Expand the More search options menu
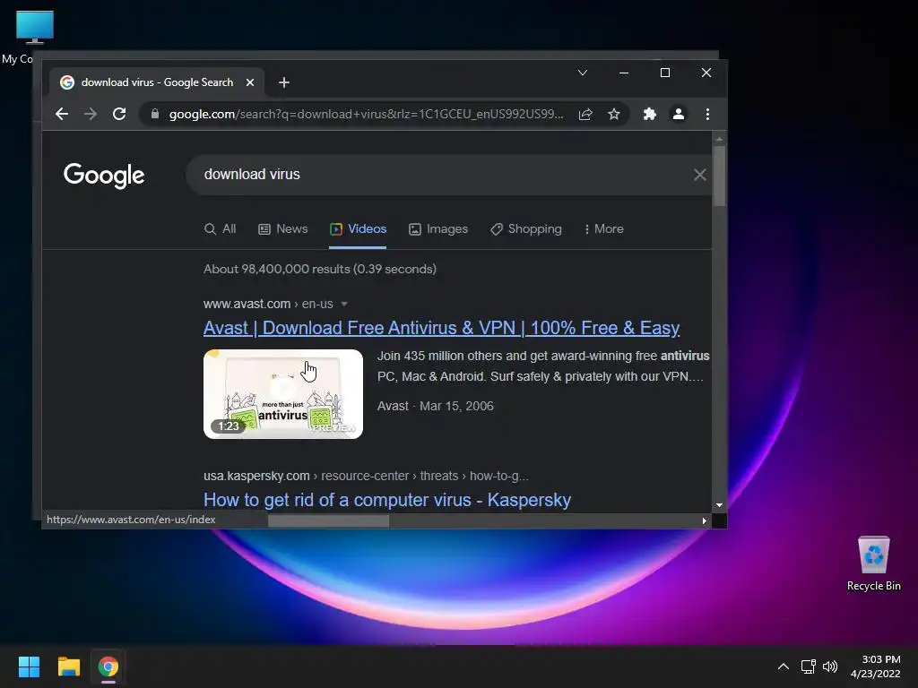This screenshot has width=918, height=688. (x=603, y=228)
